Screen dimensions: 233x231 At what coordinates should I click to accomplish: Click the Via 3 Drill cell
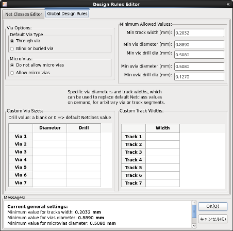click(84, 152)
